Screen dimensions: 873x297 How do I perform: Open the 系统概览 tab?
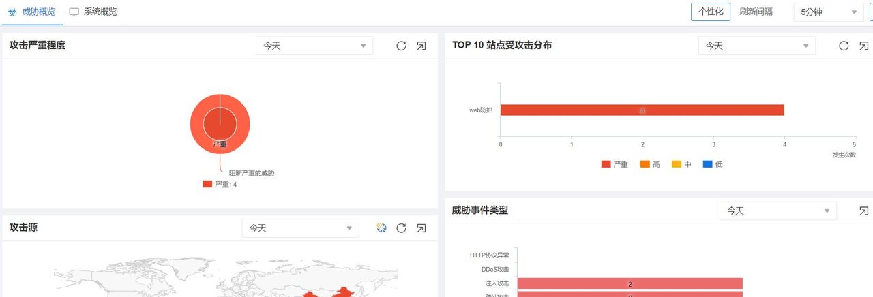(93, 12)
